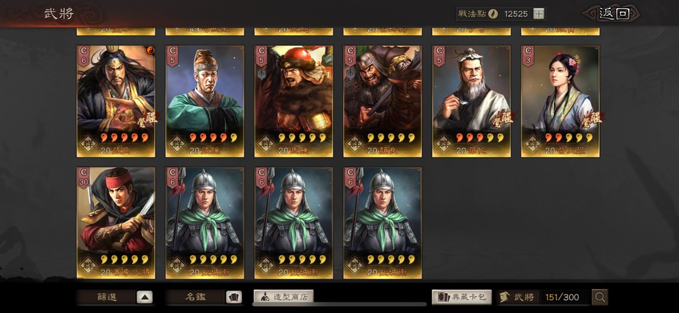Pick the red-headband general card with C30

coord(116,223)
